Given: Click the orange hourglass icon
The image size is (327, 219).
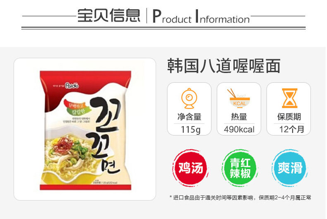Looking at the screenshot, I should coord(290,98).
